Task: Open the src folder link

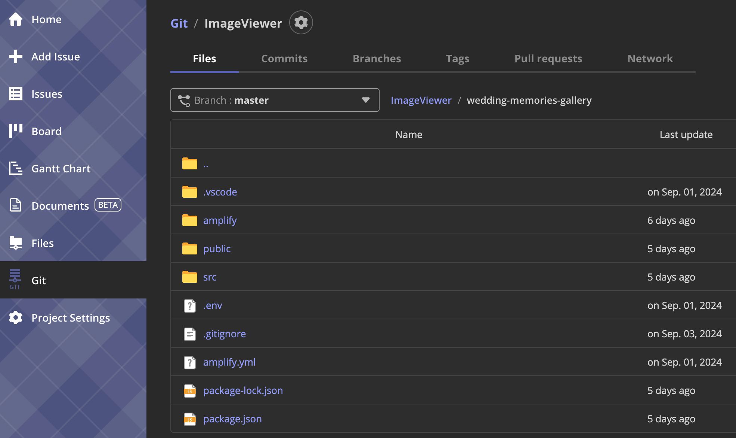Action: click(210, 277)
